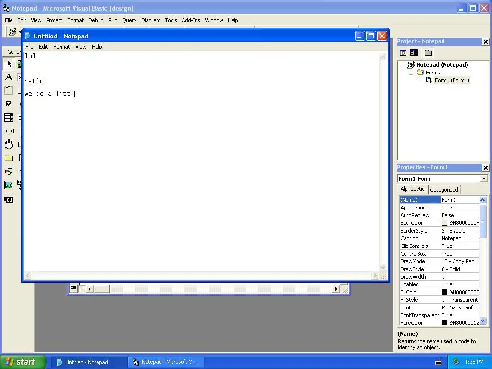Click the AutoRedraw value False
This screenshot has width=492, height=369.
click(x=448, y=215)
